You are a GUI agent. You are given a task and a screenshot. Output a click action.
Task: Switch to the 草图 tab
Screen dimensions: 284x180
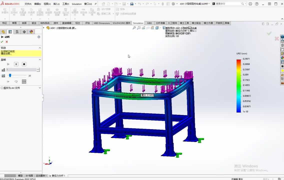tap(14, 23)
